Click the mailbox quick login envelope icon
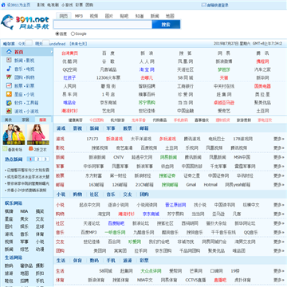Viewport: 287px width, 287px height. (203, 5)
